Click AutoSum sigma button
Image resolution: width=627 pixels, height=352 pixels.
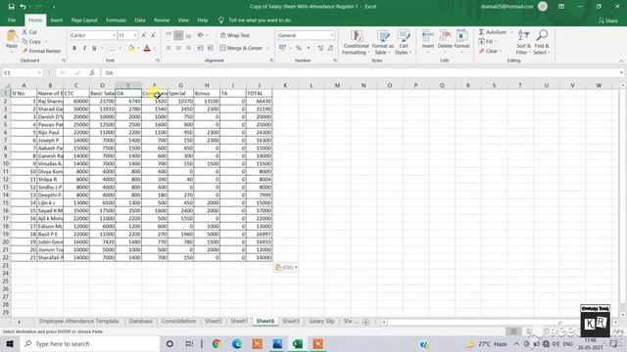tap(492, 32)
